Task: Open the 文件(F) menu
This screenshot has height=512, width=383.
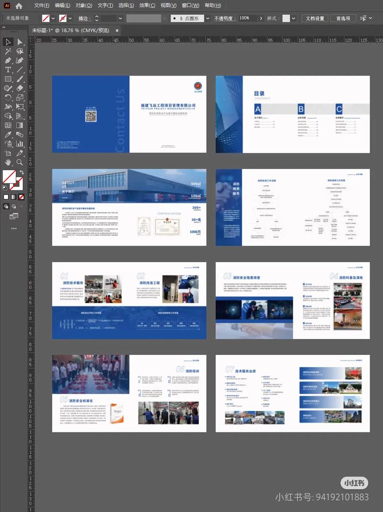Action: (42, 6)
